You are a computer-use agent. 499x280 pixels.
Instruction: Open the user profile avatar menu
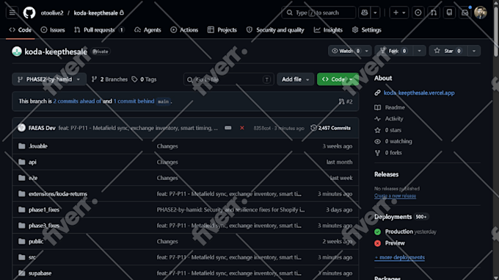pyautogui.click(x=480, y=12)
